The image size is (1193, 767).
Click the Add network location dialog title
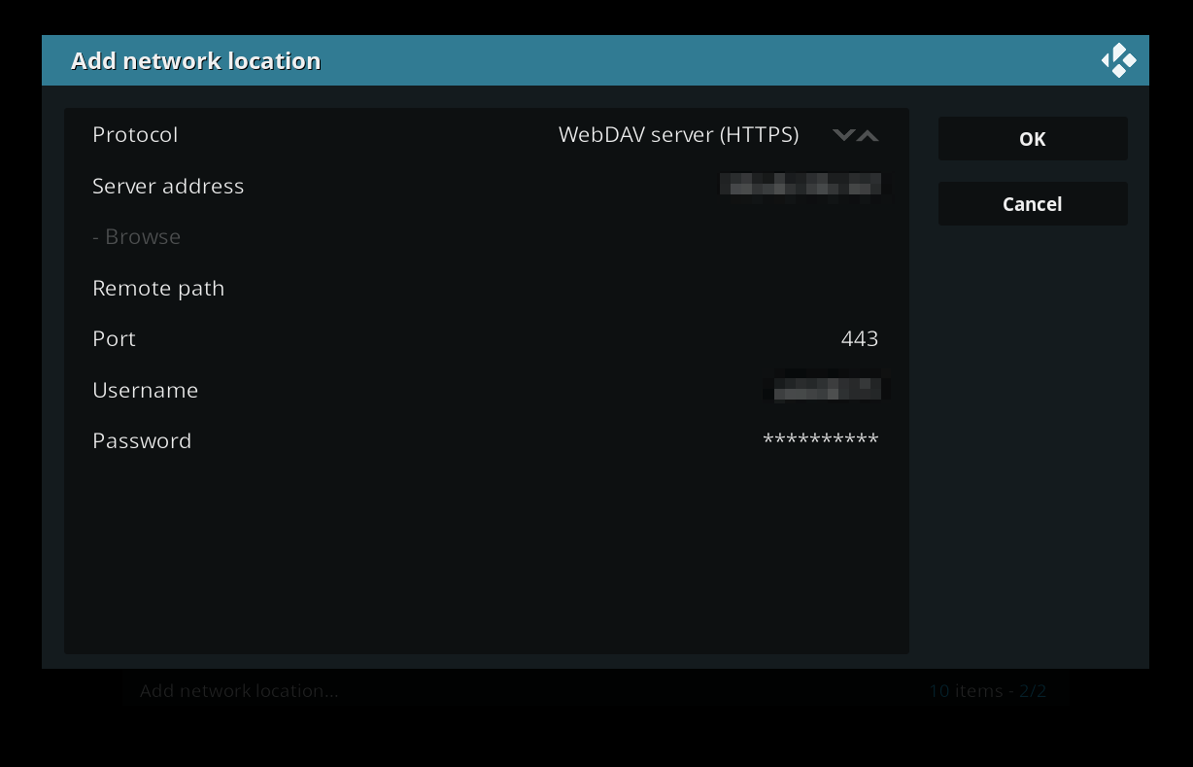195,60
